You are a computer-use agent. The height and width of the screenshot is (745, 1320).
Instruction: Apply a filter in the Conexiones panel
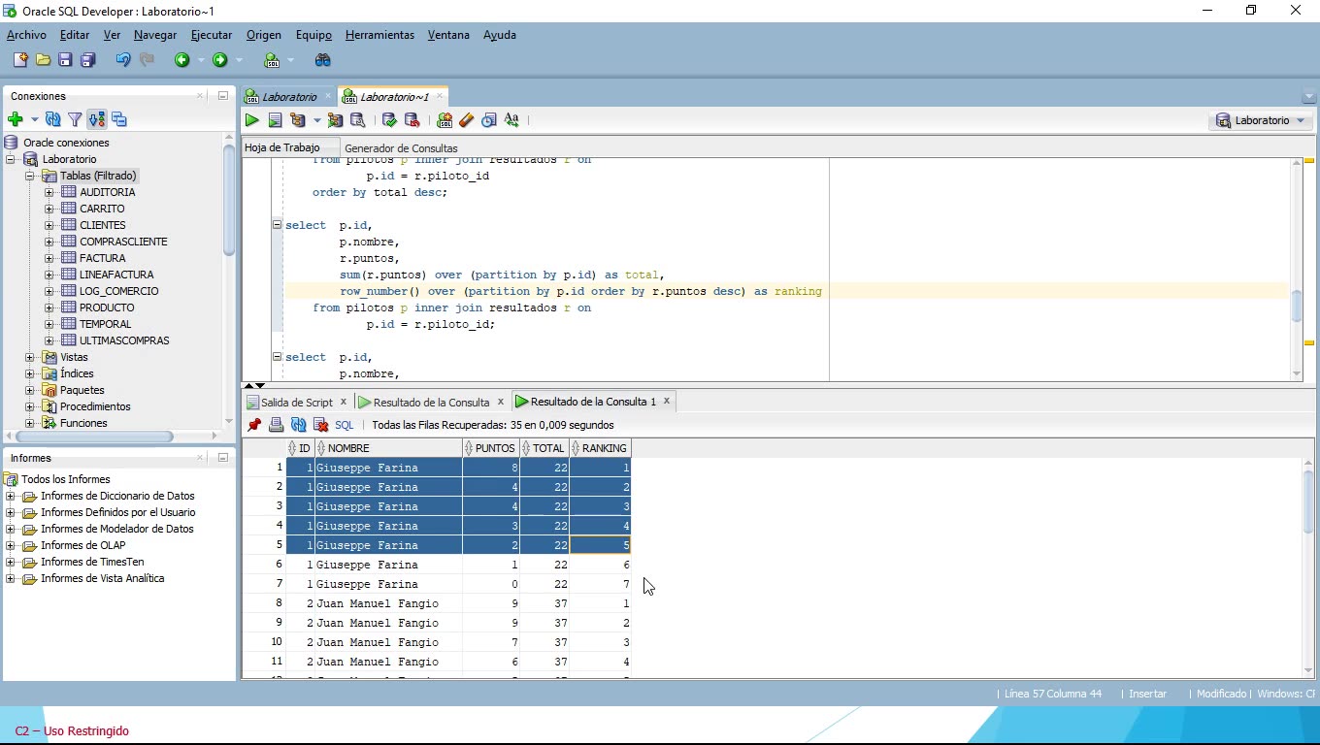coord(75,118)
